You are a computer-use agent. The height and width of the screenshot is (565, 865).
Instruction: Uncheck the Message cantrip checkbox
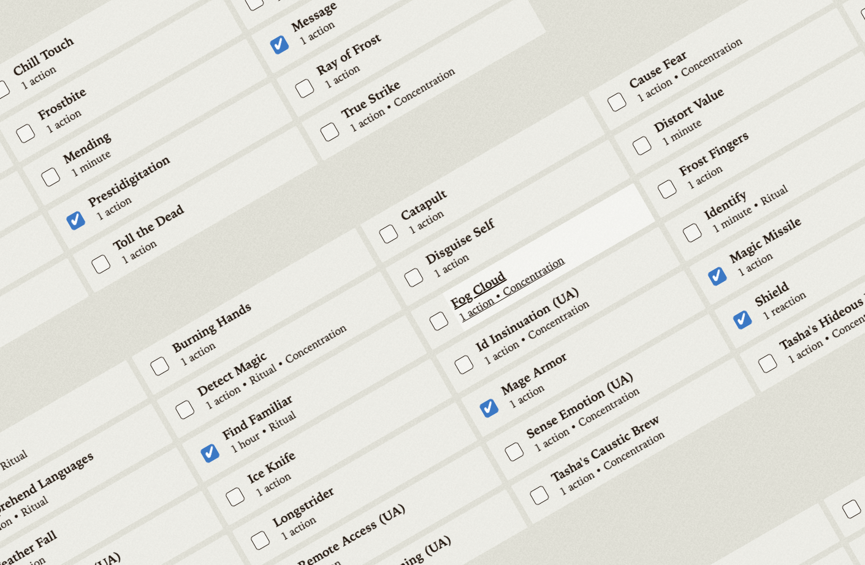pyautogui.click(x=279, y=44)
